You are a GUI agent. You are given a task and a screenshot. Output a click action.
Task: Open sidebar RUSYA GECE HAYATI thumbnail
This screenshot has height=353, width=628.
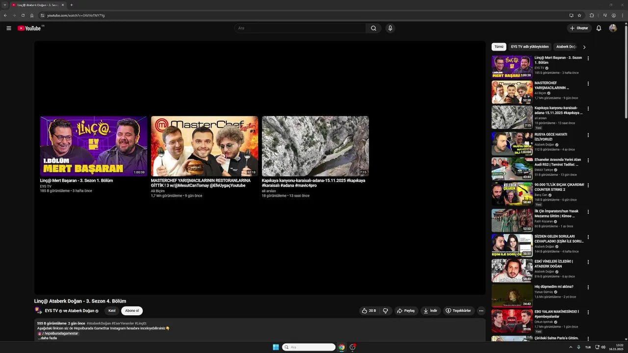coord(512,144)
